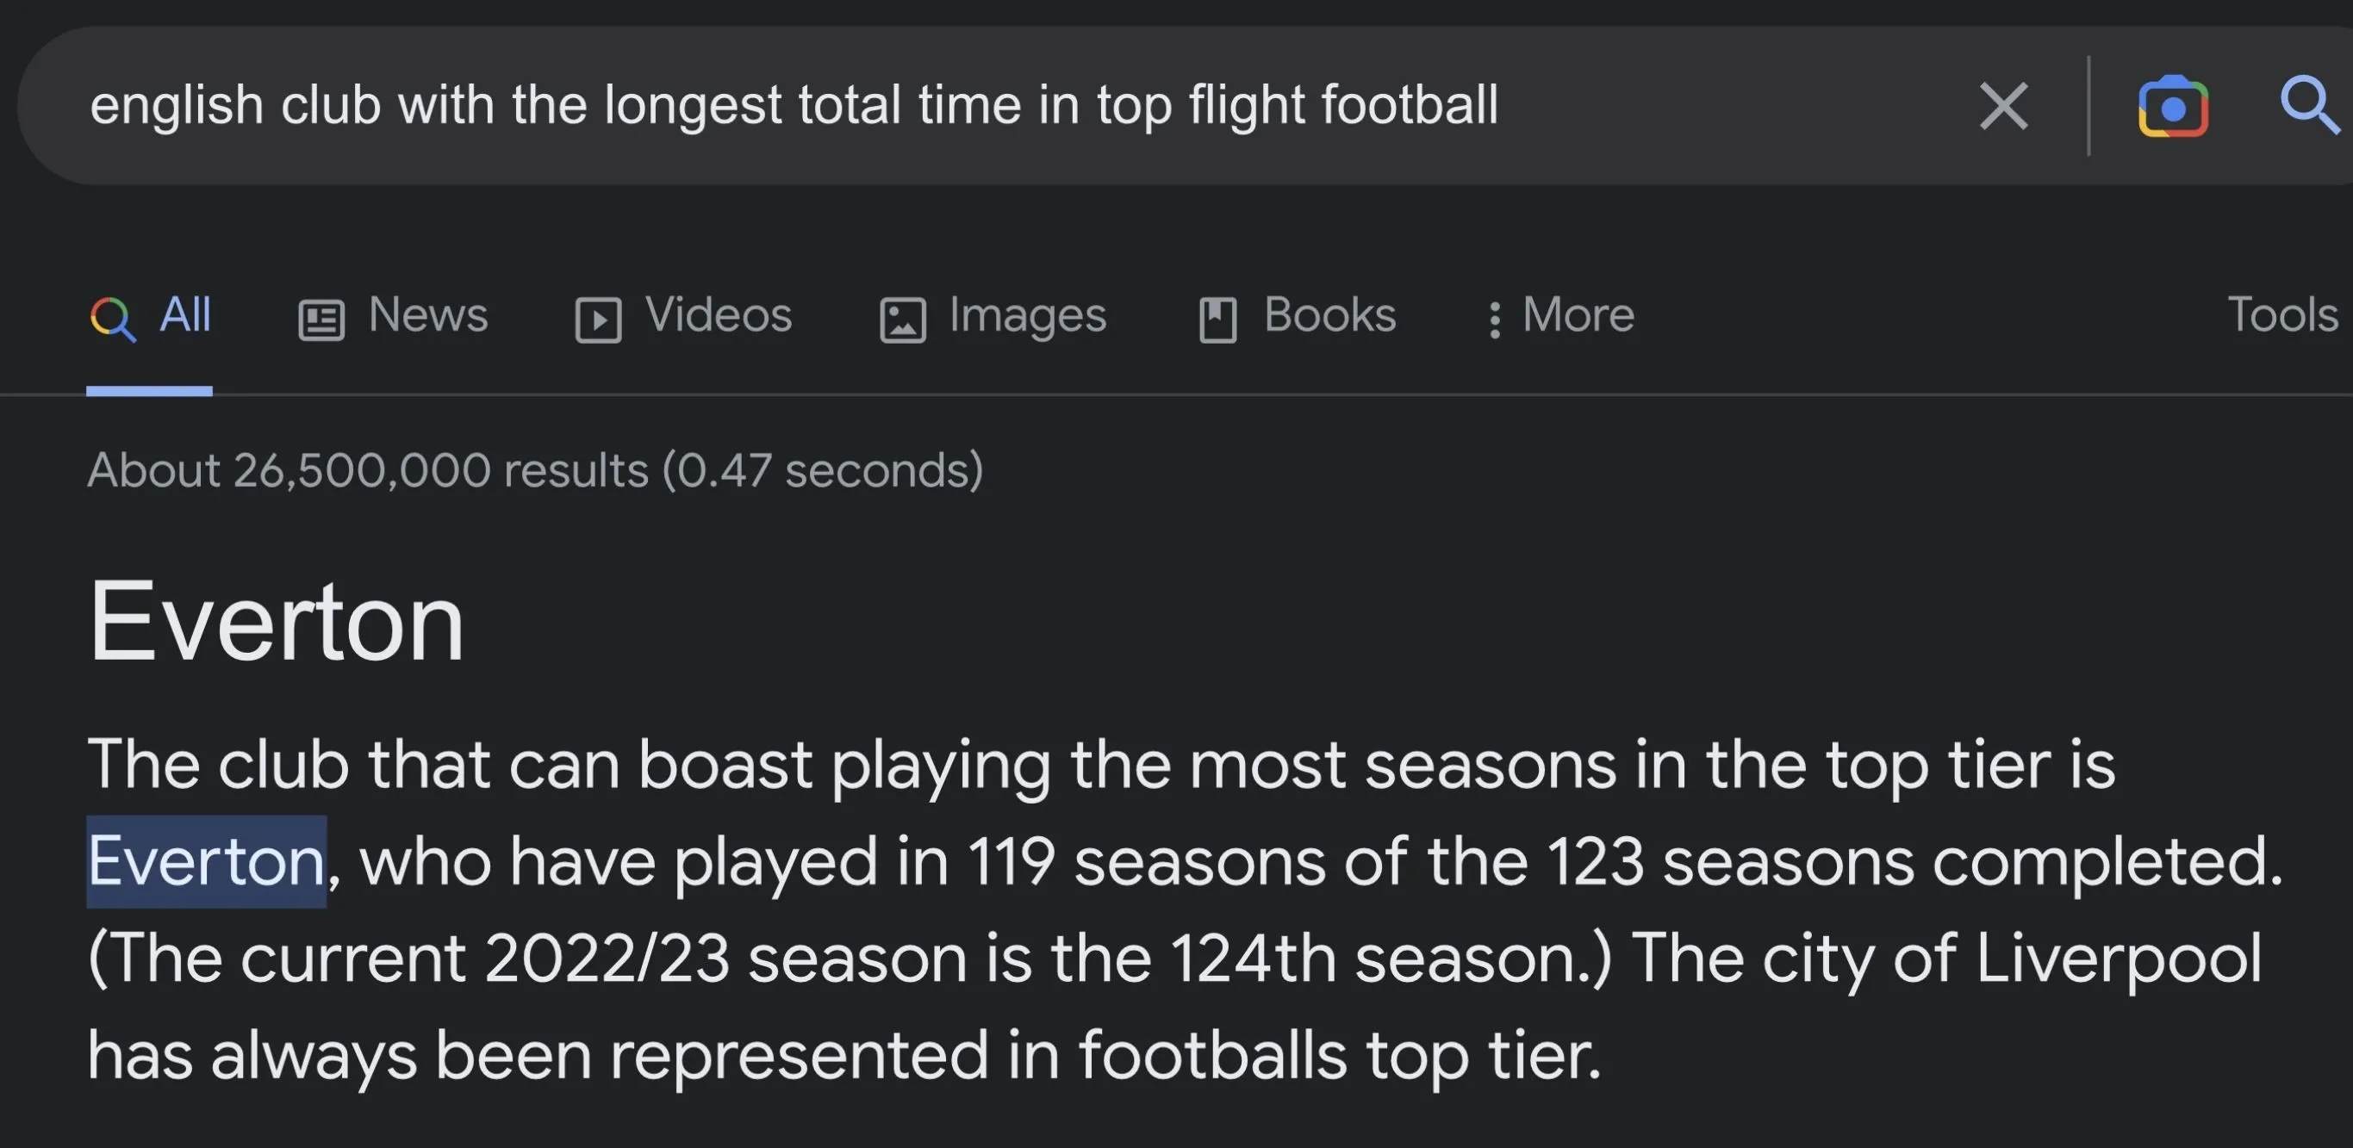Click the newspaper icon beside News
This screenshot has height=1148, width=2353.
pyautogui.click(x=321, y=320)
